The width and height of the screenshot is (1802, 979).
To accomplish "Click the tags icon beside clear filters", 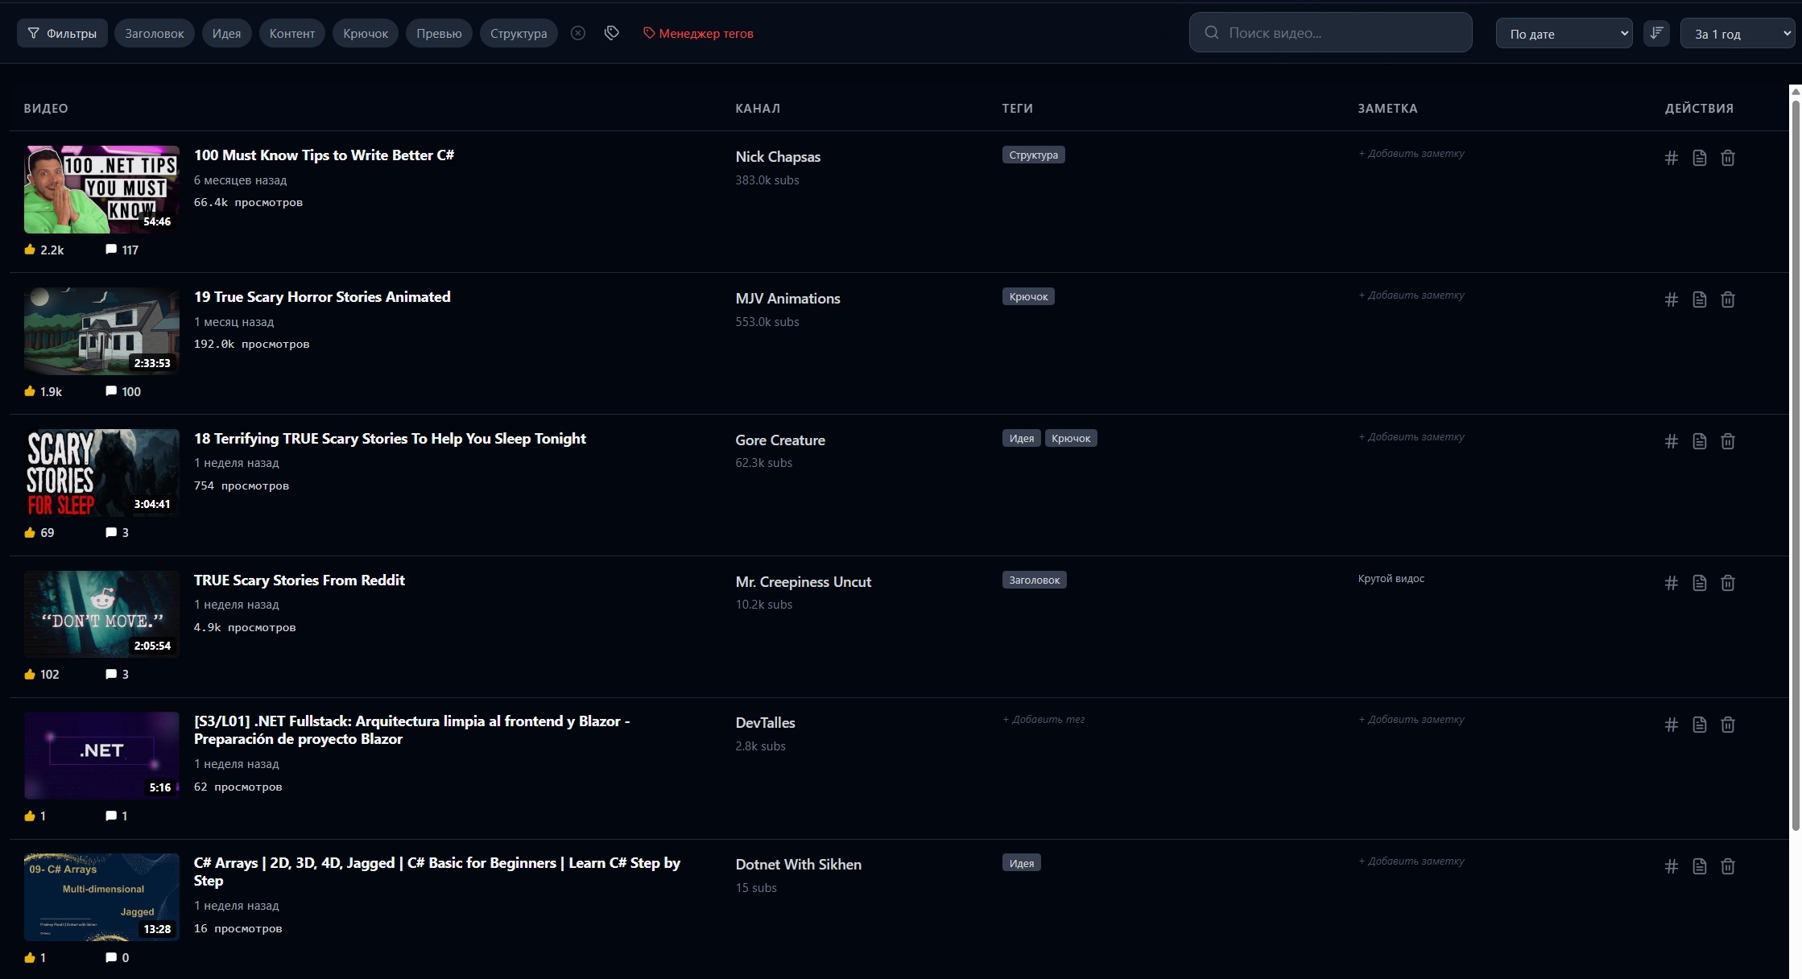I will (612, 33).
